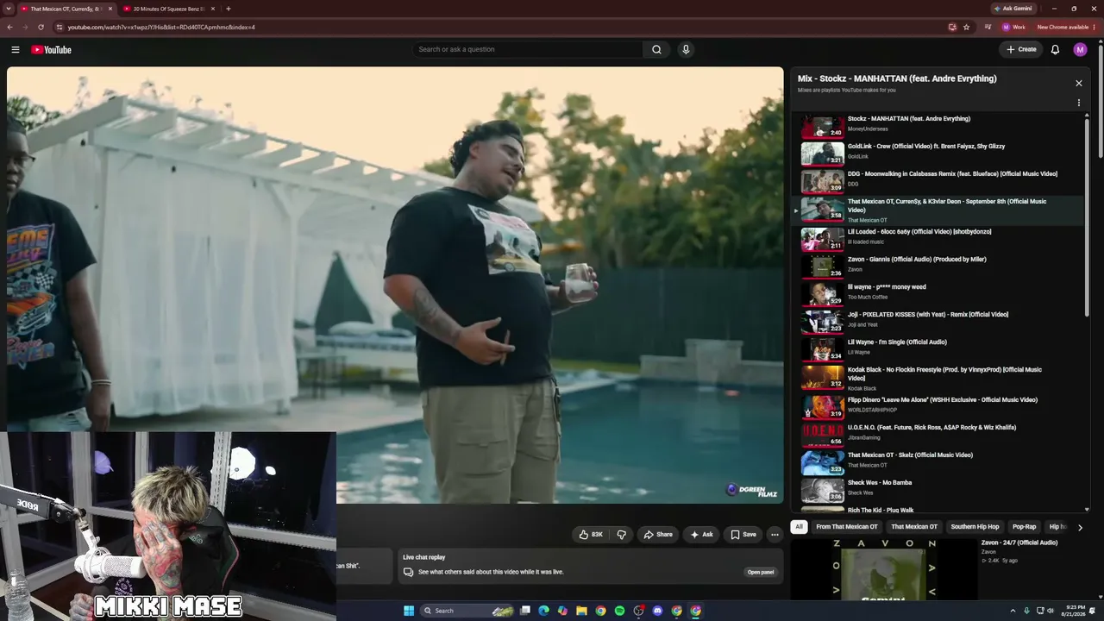Click the main video player area

point(395,285)
